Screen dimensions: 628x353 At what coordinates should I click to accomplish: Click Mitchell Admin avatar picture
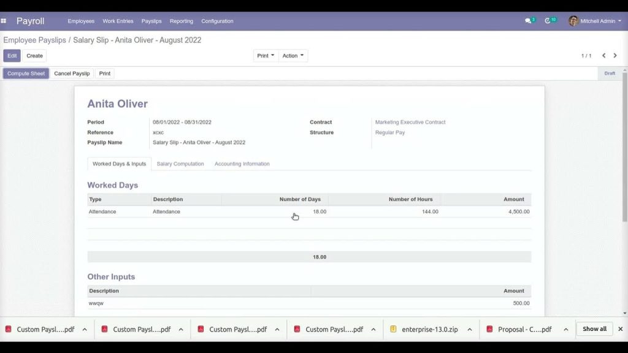click(x=573, y=21)
